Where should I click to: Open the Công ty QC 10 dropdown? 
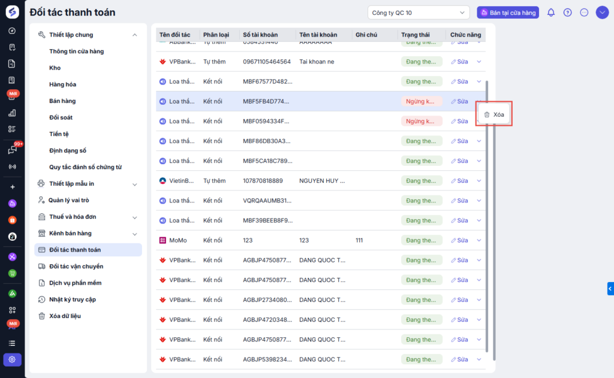[x=419, y=13]
